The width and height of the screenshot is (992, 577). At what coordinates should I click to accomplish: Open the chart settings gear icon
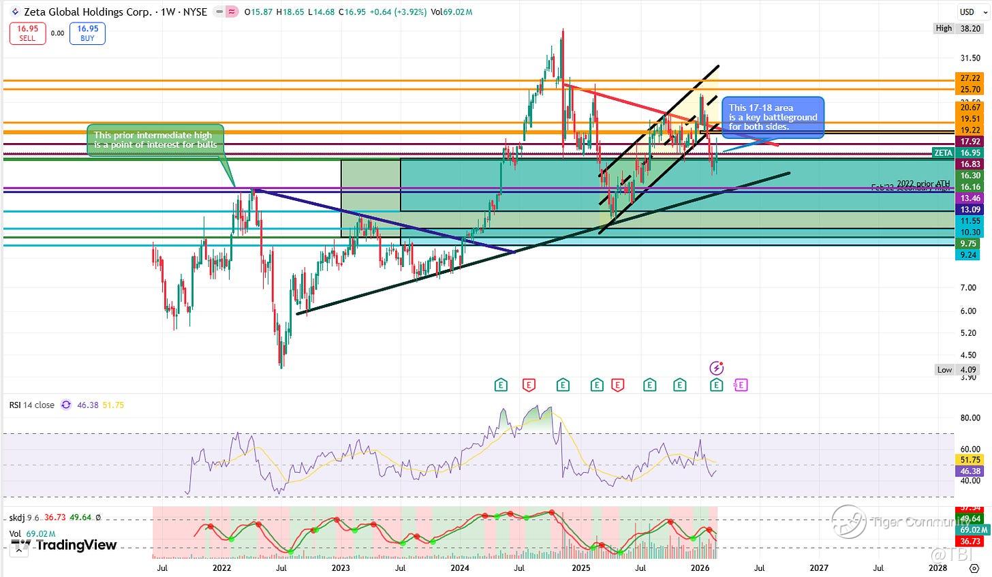click(x=974, y=567)
